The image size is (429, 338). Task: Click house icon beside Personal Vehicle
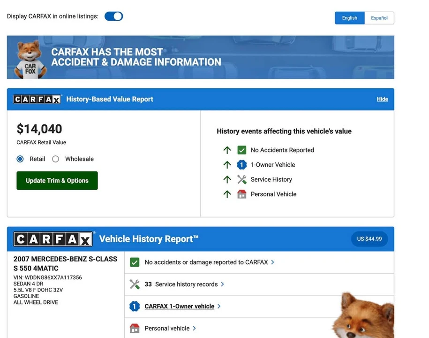pos(241,194)
